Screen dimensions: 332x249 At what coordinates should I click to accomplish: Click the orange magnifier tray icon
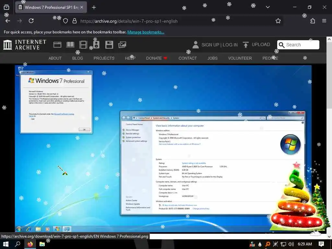pyautogui.click(x=267, y=244)
